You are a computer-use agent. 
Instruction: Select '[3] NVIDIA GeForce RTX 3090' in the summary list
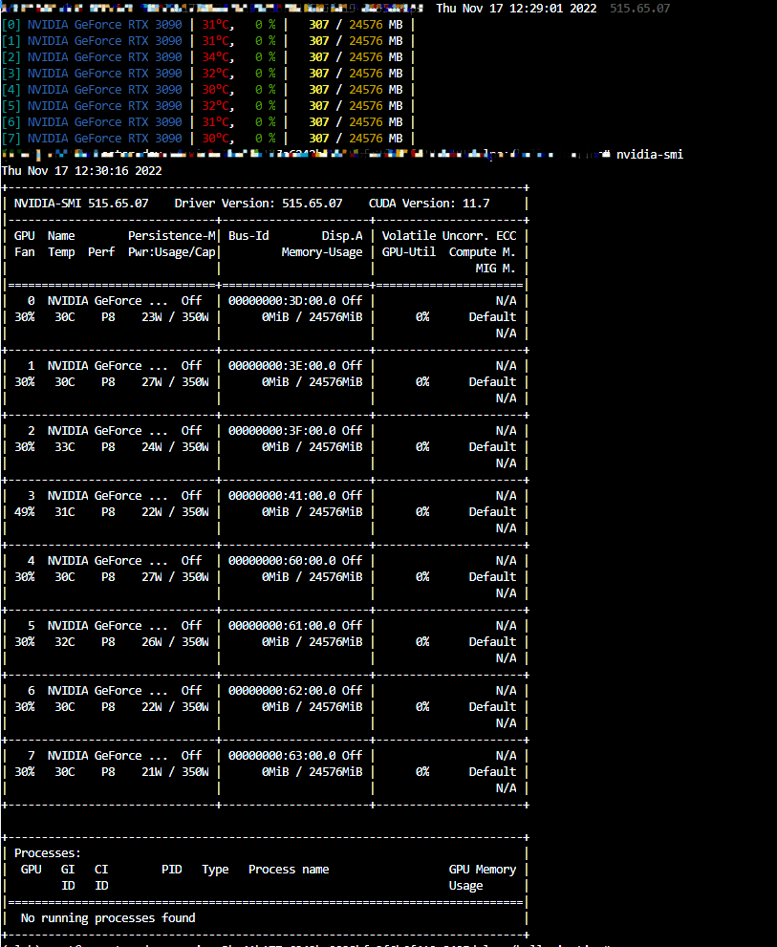click(91, 74)
